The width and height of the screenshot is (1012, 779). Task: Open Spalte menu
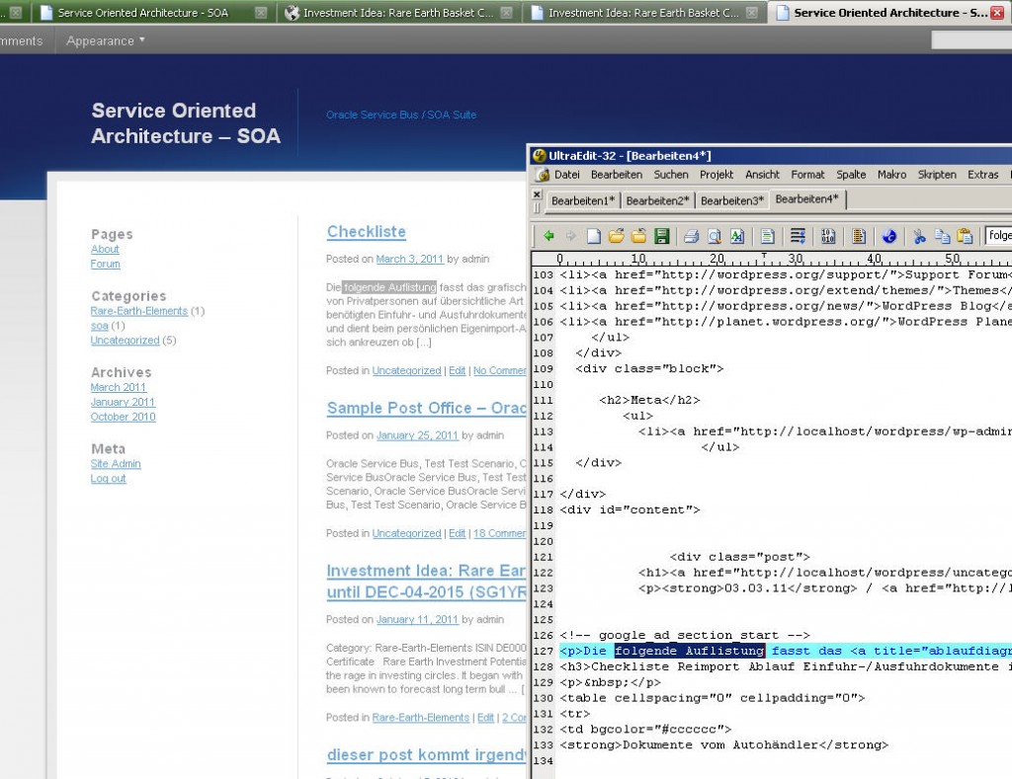tap(851, 175)
